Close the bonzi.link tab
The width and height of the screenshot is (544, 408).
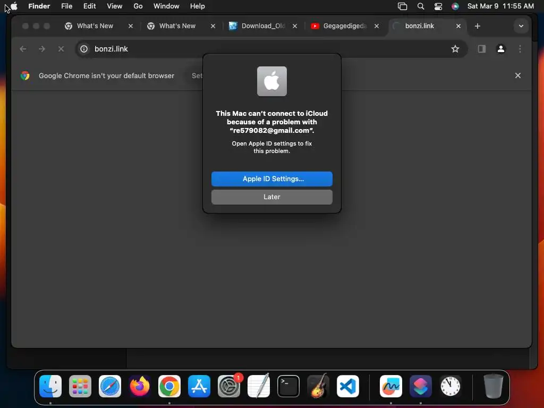(x=458, y=26)
